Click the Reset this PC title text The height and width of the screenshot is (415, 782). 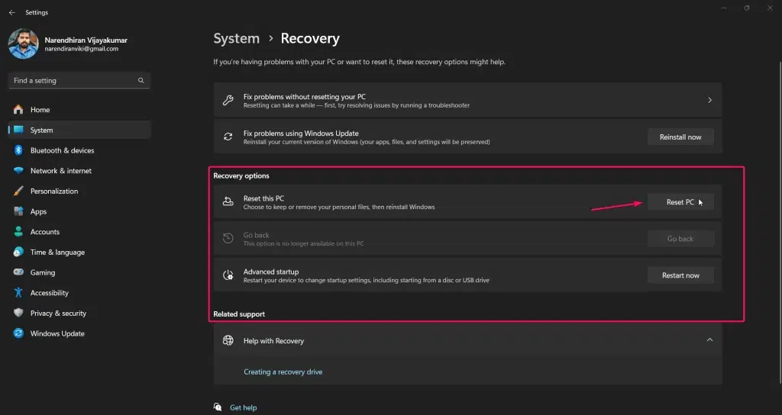coord(263,198)
